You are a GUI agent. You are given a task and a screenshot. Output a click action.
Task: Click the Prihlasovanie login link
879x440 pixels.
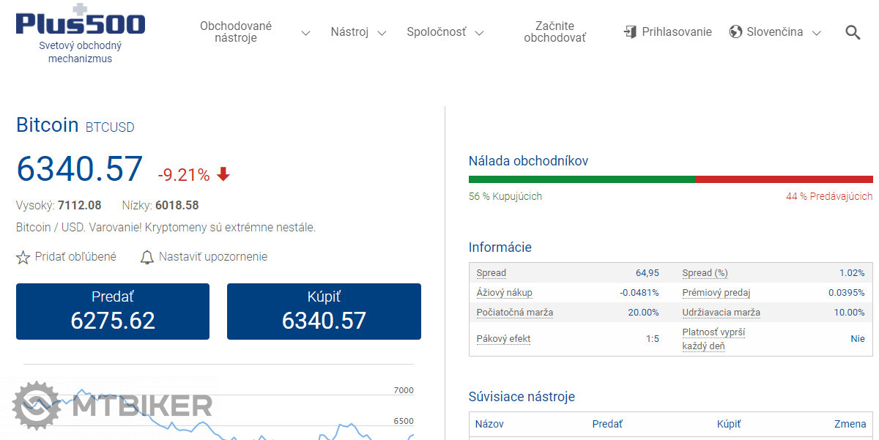[x=676, y=32]
